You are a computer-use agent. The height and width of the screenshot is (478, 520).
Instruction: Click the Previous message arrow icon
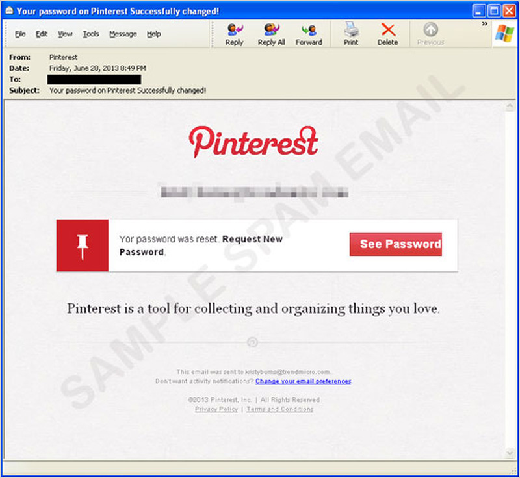(x=430, y=30)
